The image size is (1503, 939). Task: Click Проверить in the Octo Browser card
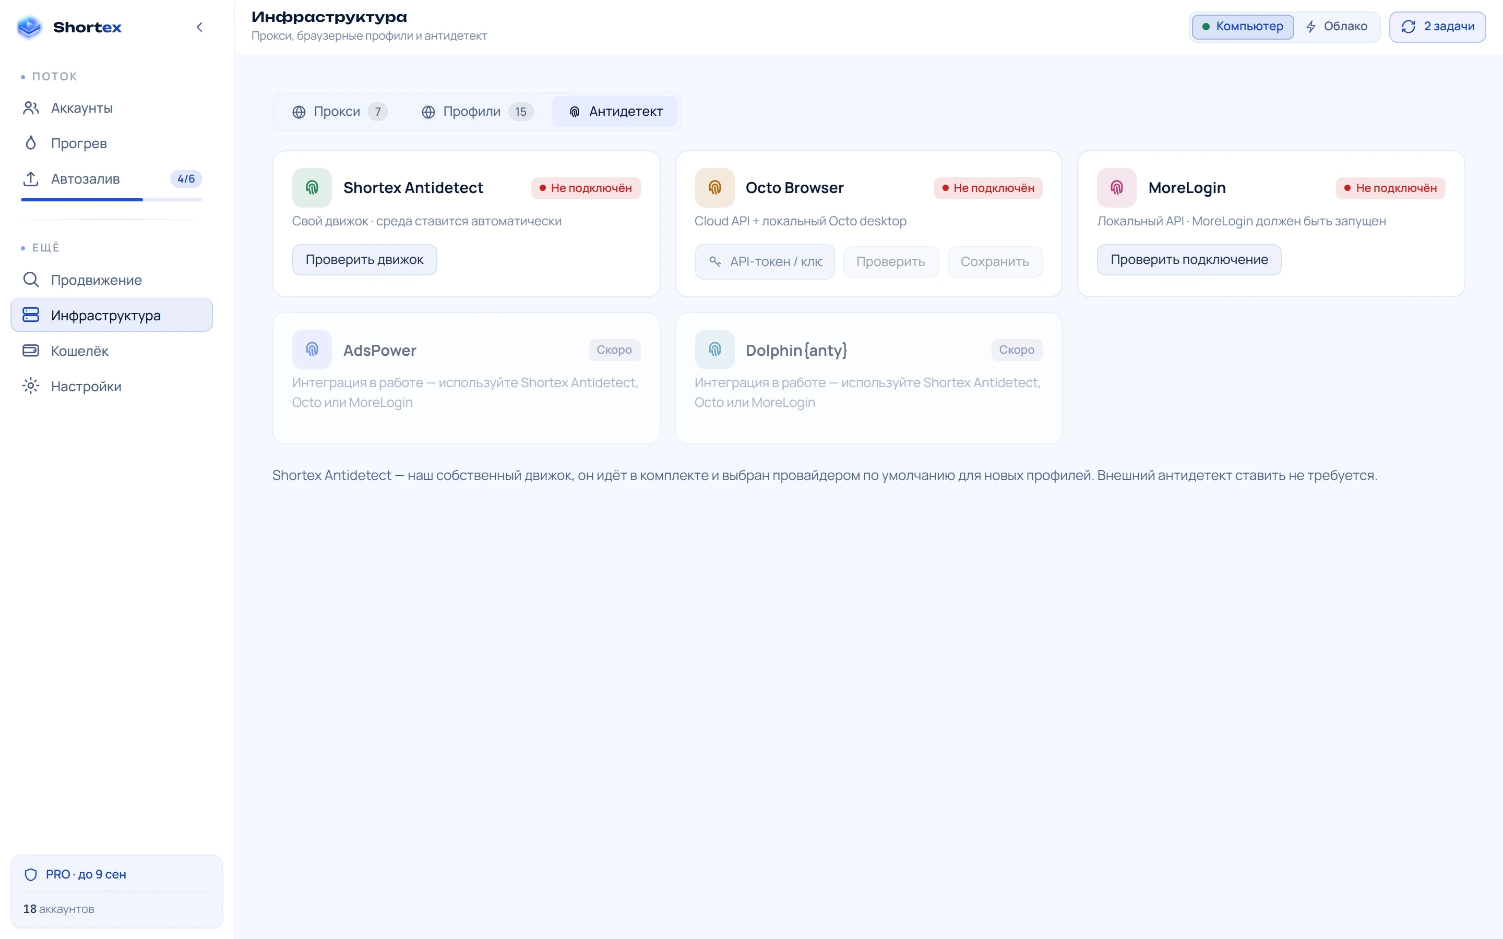[891, 262]
